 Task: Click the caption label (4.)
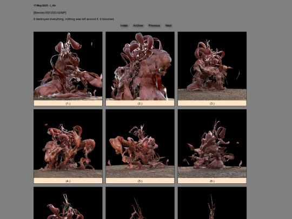(68, 181)
